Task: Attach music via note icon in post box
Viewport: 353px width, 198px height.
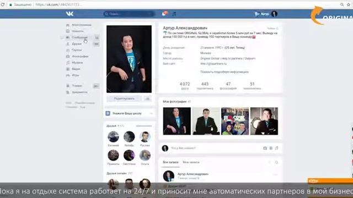Action: point(277,148)
